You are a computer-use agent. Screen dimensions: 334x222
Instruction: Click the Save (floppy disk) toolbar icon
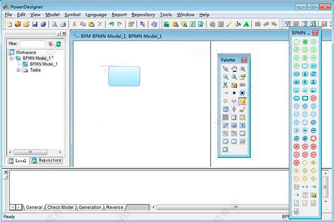35,24
